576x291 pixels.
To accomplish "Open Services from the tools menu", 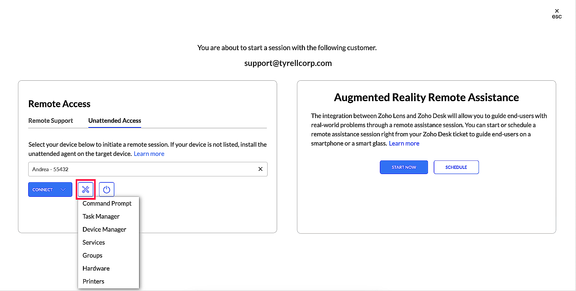I will point(94,242).
